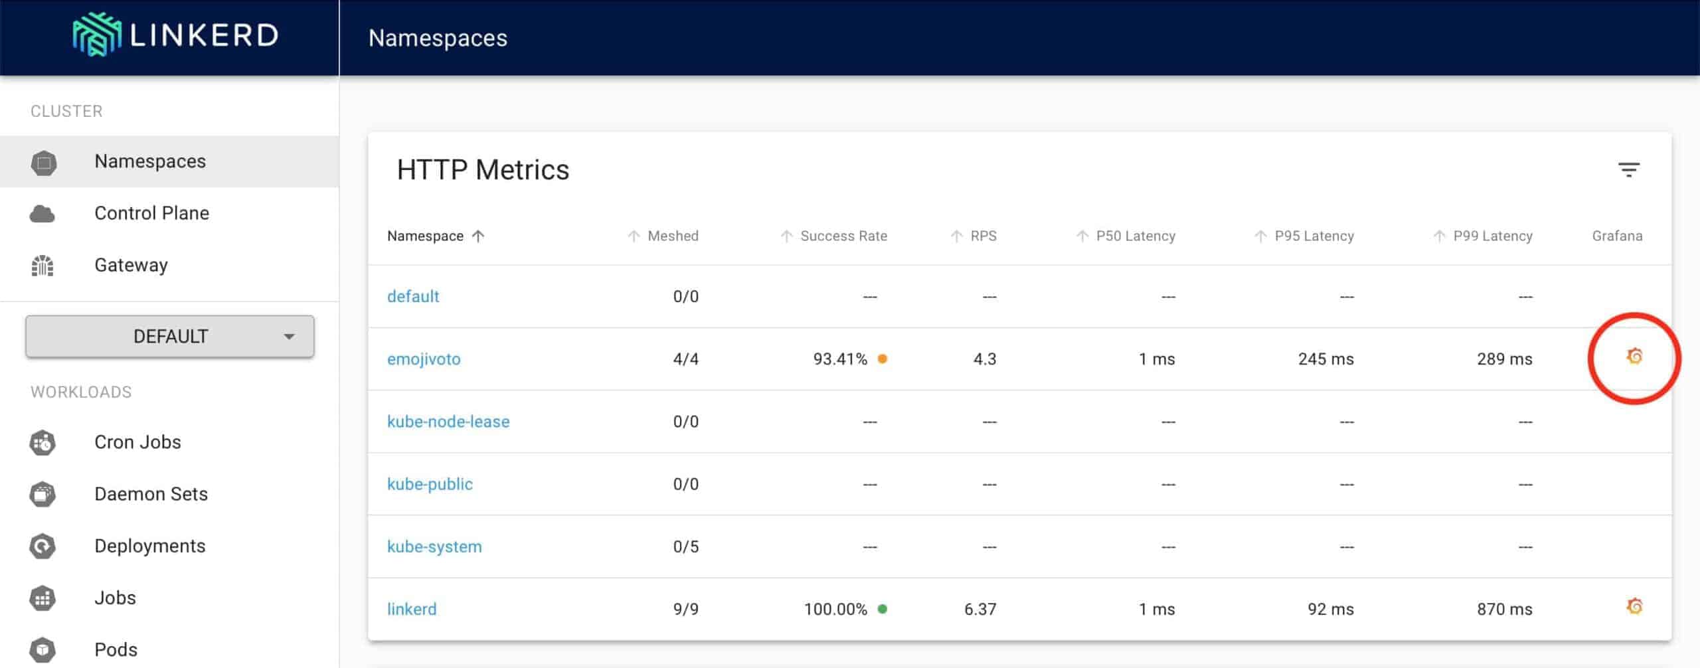
Task: Open the emojivoto namespace link
Action: [424, 359]
